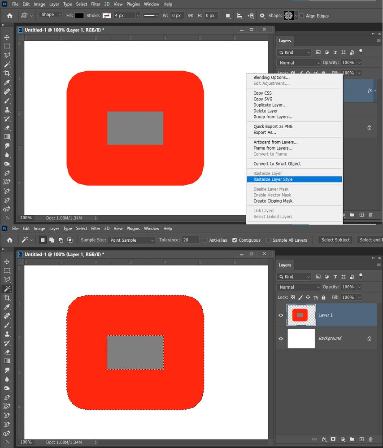Click Delete layer trash icon in Layer 1 panel
Viewport: 383px width, 448px height.
click(x=371, y=439)
